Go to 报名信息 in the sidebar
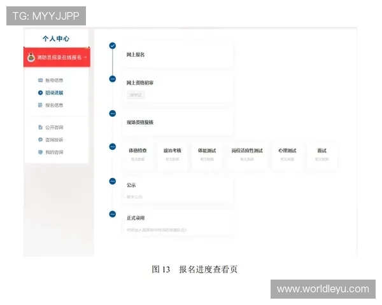The width and height of the screenshot is (382, 305). pos(51,105)
